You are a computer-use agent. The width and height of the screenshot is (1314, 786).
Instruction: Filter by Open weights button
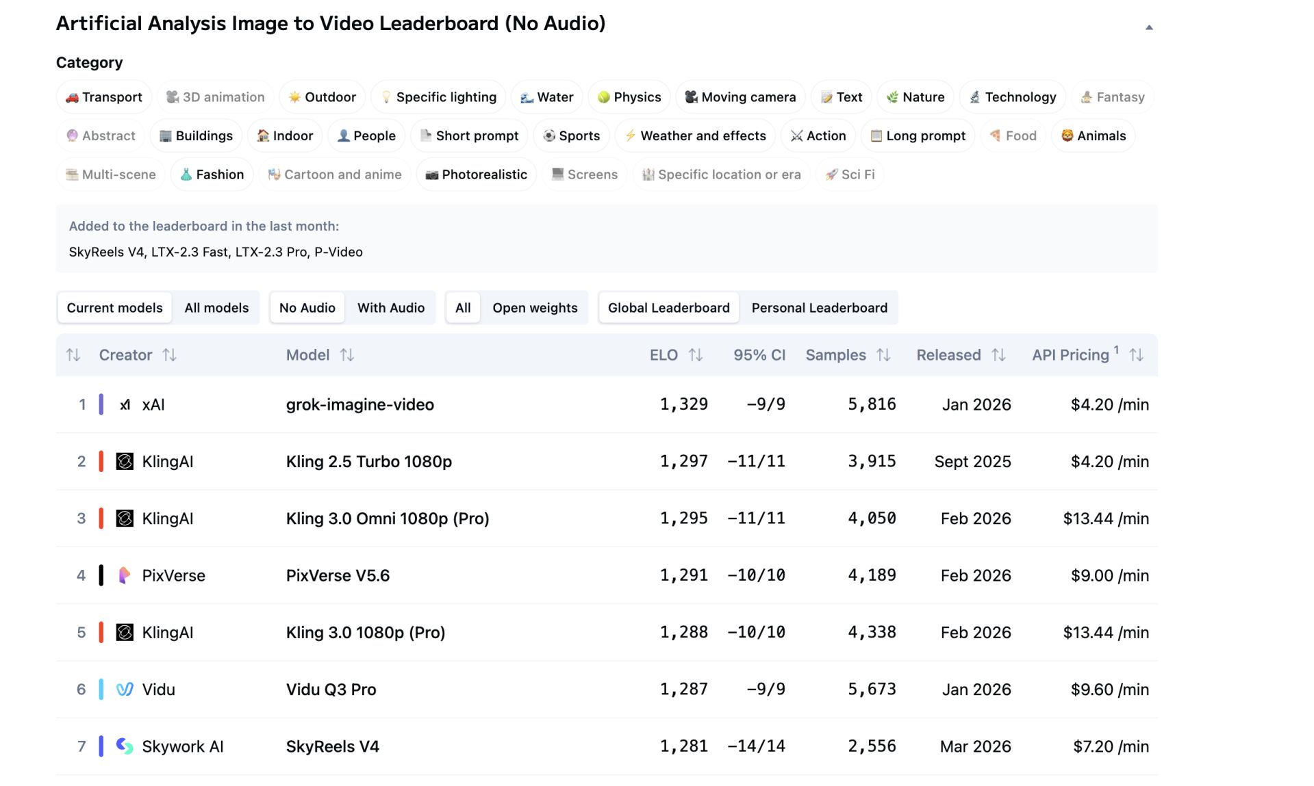click(535, 308)
